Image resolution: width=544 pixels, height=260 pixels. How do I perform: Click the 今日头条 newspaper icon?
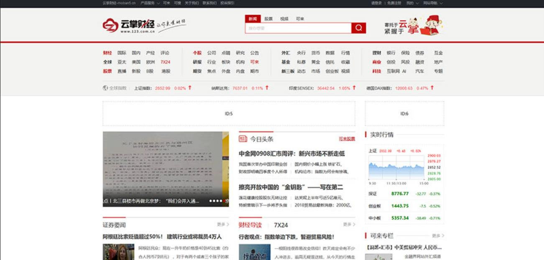pyautogui.click(x=243, y=139)
